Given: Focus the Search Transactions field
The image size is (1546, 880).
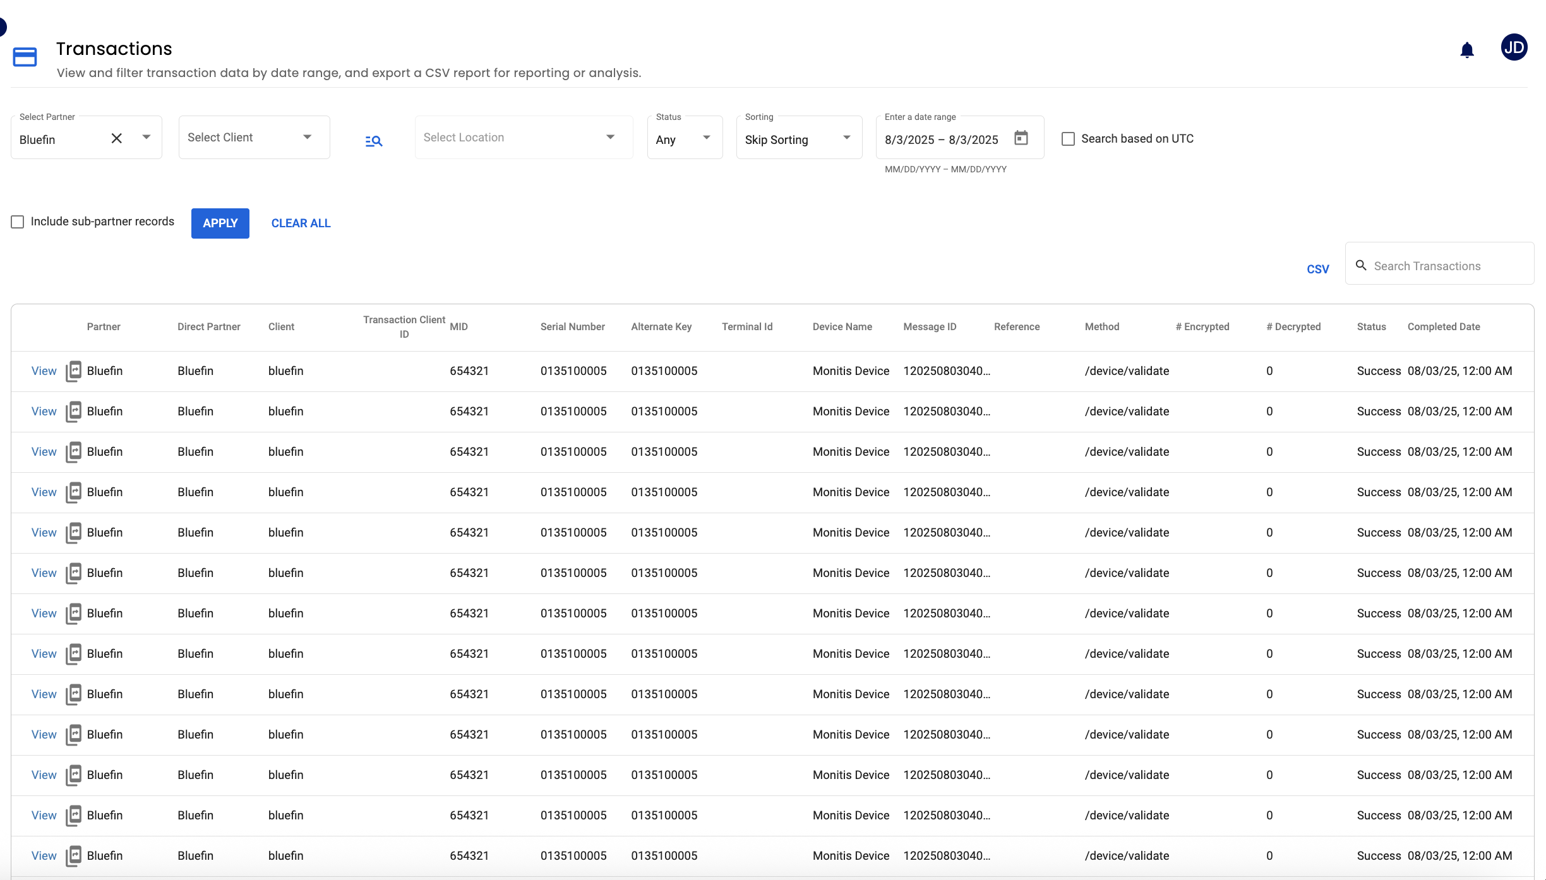Looking at the screenshot, I should (1439, 263).
